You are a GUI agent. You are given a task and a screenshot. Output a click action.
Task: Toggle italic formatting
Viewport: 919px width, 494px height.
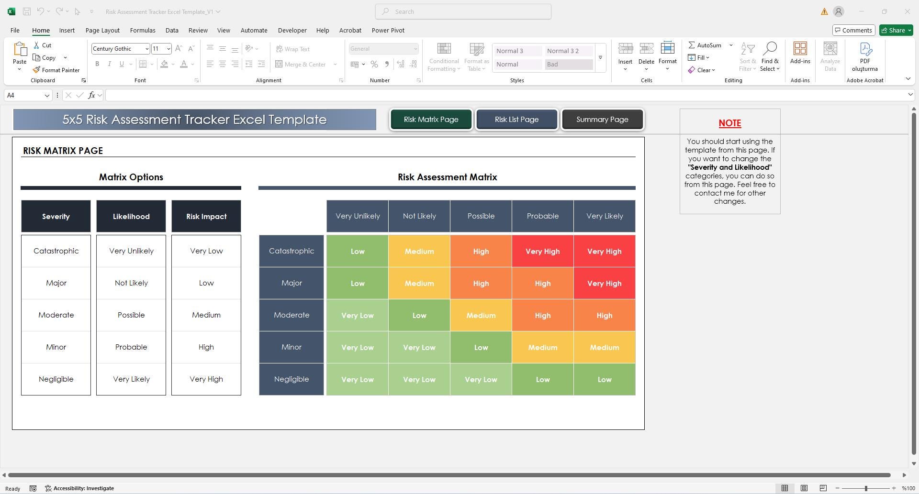[x=109, y=64]
